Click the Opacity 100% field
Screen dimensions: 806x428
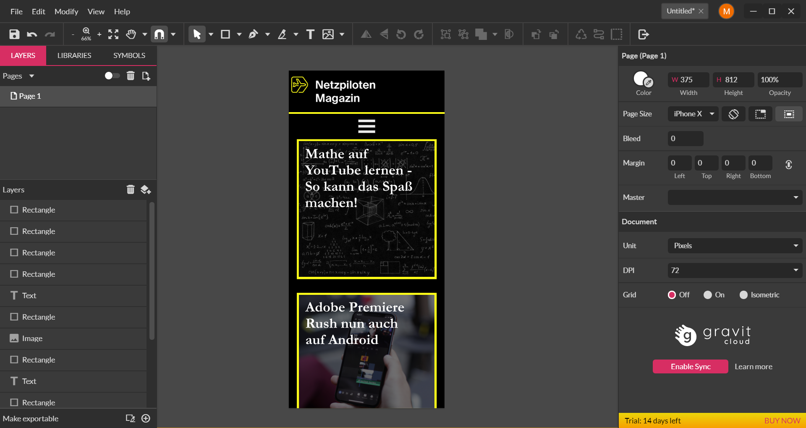780,80
